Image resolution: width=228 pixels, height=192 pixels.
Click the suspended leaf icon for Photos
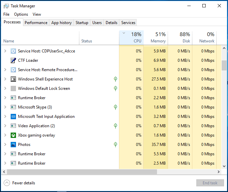click(x=115, y=145)
